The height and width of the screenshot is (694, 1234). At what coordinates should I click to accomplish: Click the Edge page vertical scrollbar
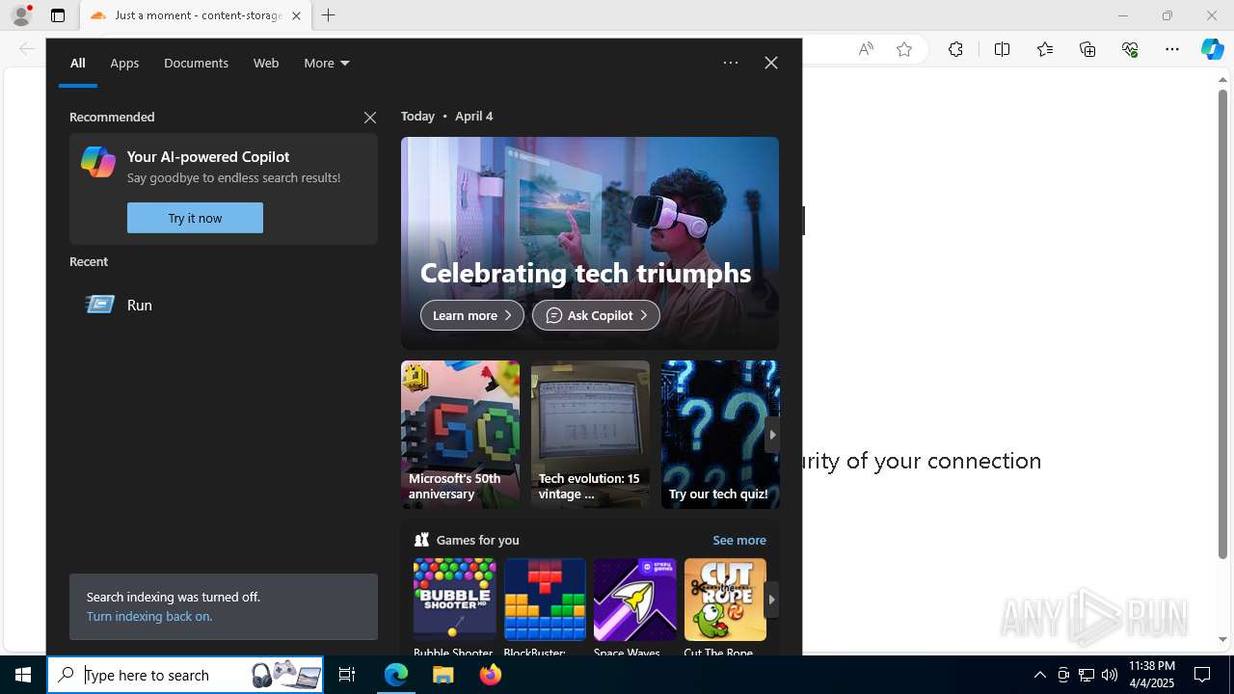[x=1222, y=323]
